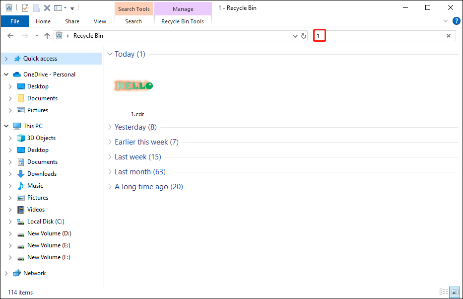Expand the Local Disk (C:) node
Image resolution: width=463 pixels, height=299 pixels.
pyautogui.click(x=10, y=222)
